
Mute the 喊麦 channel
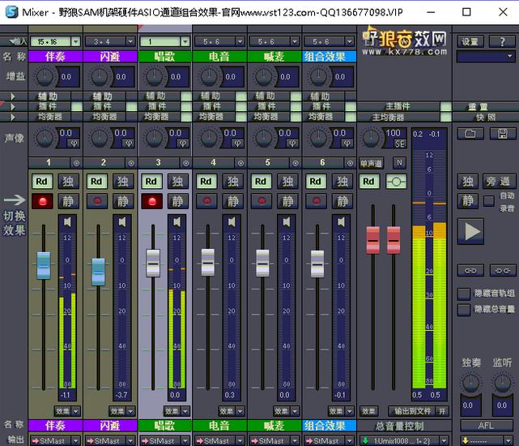coord(287,201)
